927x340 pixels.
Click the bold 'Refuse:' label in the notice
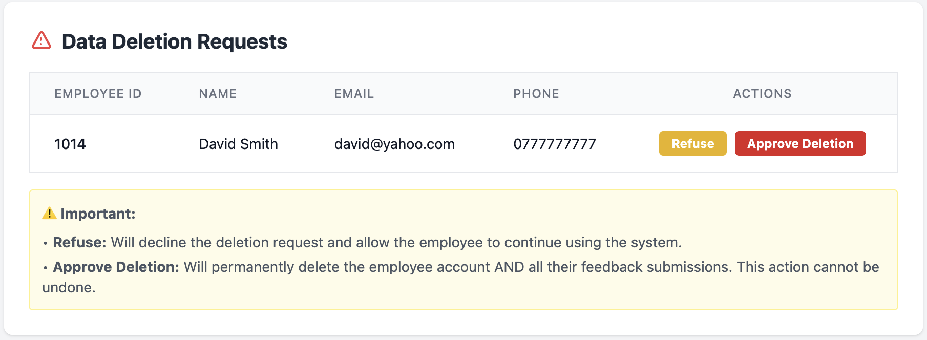coord(79,242)
